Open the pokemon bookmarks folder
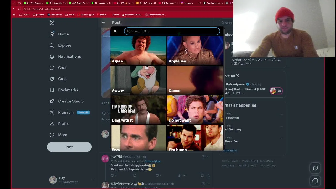Image resolution: width=336 pixels, height=189 pixels. point(39,15)
